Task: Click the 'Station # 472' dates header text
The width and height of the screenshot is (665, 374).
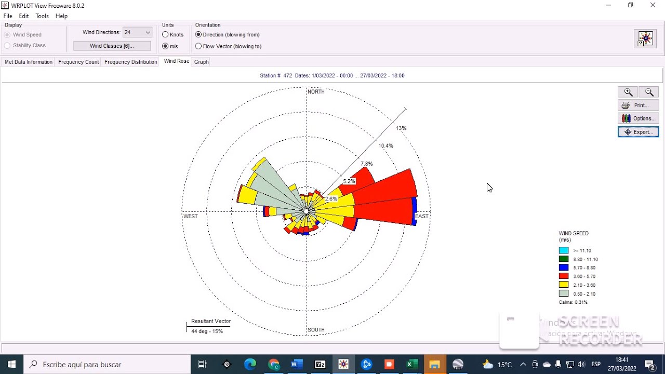Action: (x=332, y=76)
